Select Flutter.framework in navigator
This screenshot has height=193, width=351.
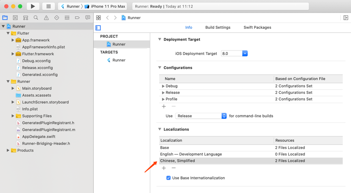coord(38,54)
